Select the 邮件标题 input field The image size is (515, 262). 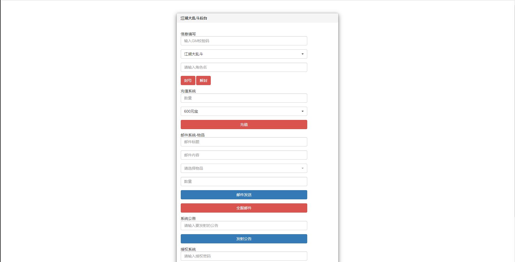pyautogui.click(x=244, y=142)
